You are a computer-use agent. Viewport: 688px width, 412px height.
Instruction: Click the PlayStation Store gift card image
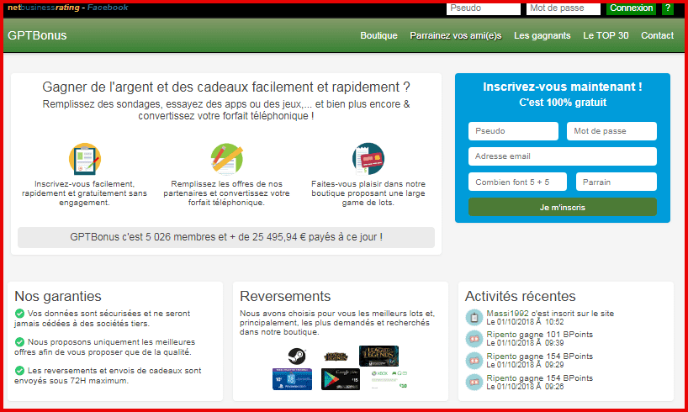pos(292,379)
